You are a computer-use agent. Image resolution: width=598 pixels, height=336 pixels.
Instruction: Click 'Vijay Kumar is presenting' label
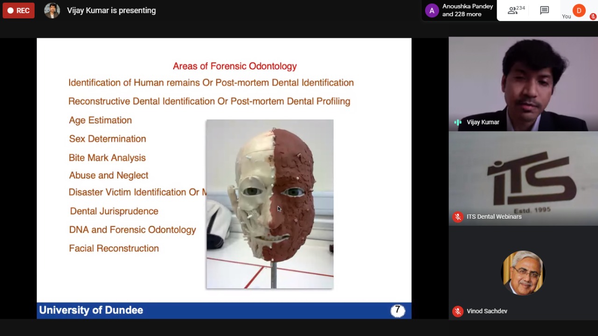point(111,10)
